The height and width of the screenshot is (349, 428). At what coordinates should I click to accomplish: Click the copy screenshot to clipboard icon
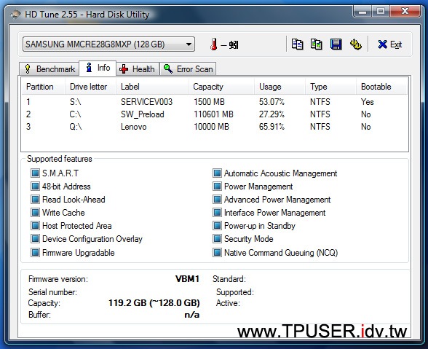[317, 44]
